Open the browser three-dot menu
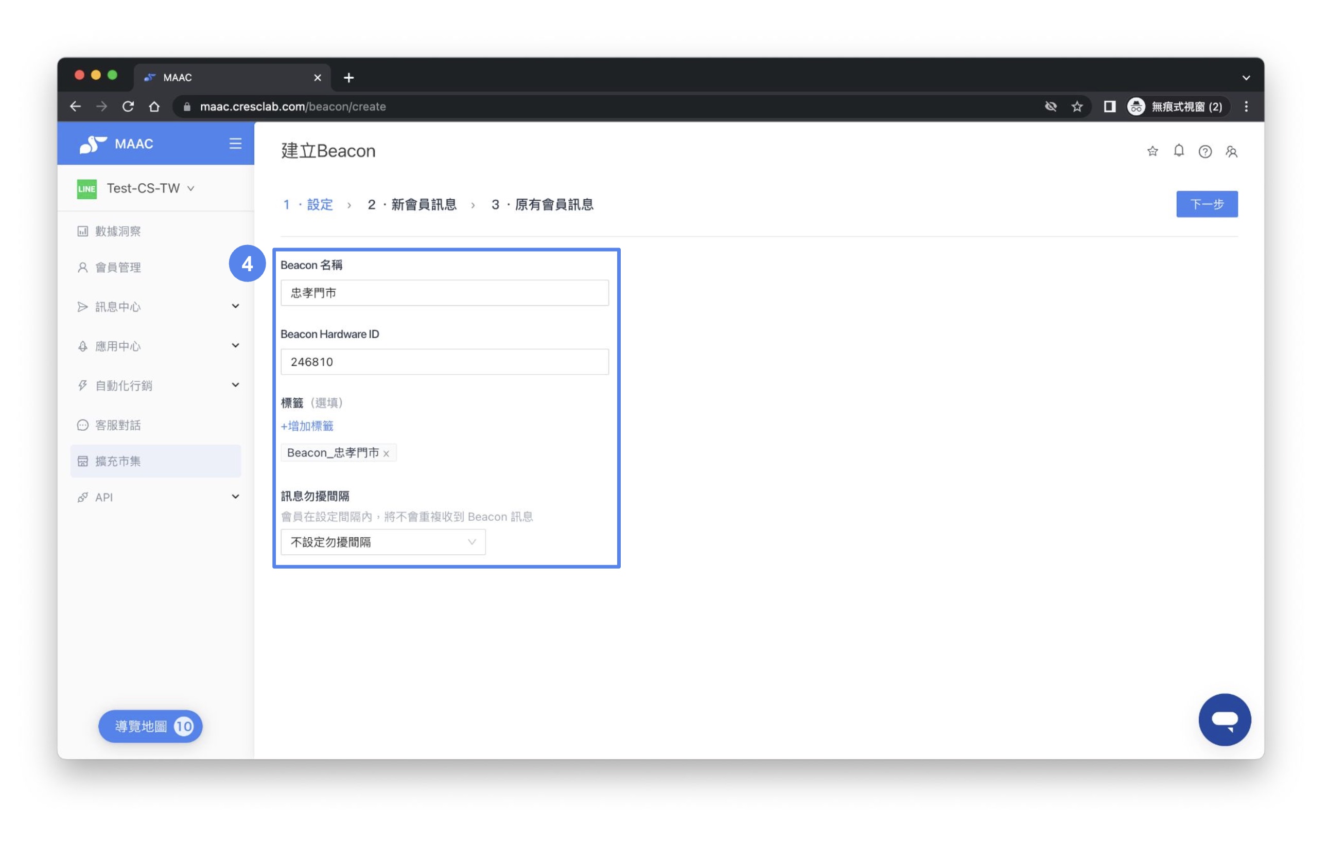The image size is (1328, 844). (x=1246, y=107)
